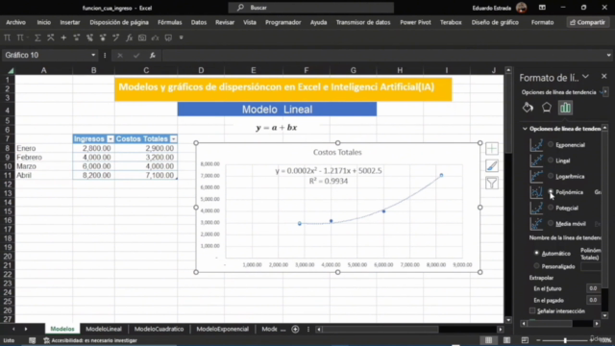This screenshot has height=346, width=615.
Task: Add a new sheet with plus icon
Action: point(295,329)
